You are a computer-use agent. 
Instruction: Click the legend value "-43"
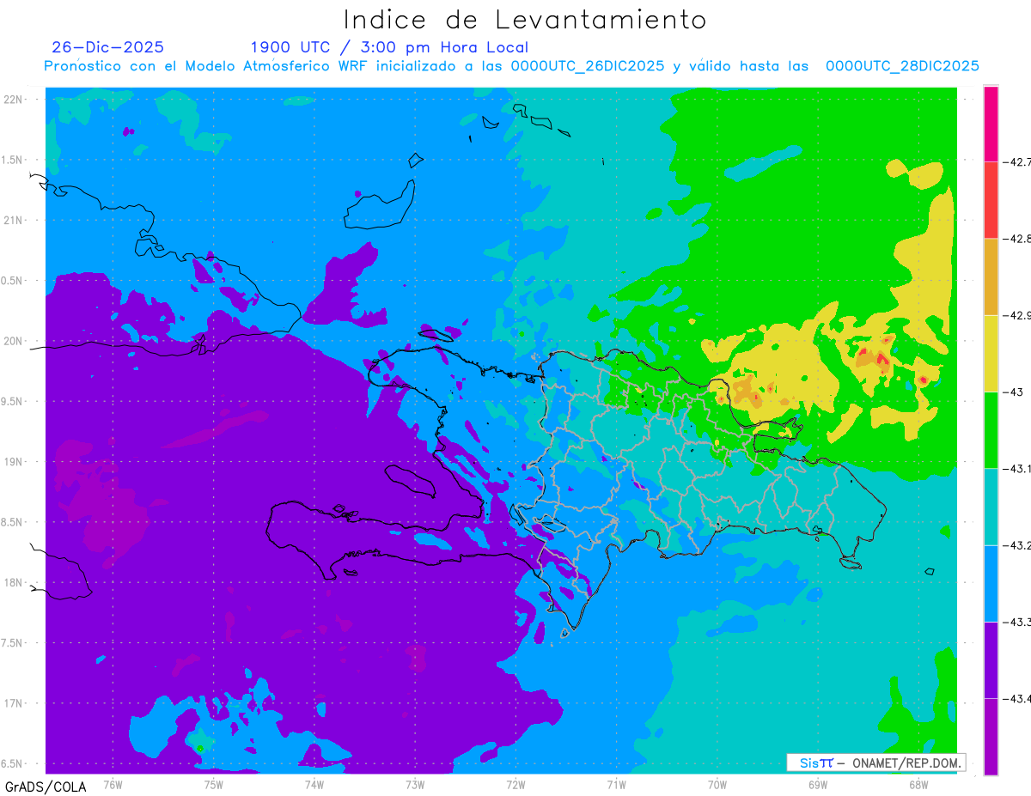point(1012,392)
